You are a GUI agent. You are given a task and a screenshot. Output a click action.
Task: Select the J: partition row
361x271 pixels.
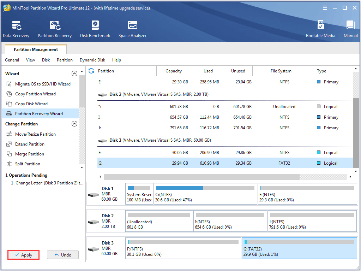coord(225,128)
